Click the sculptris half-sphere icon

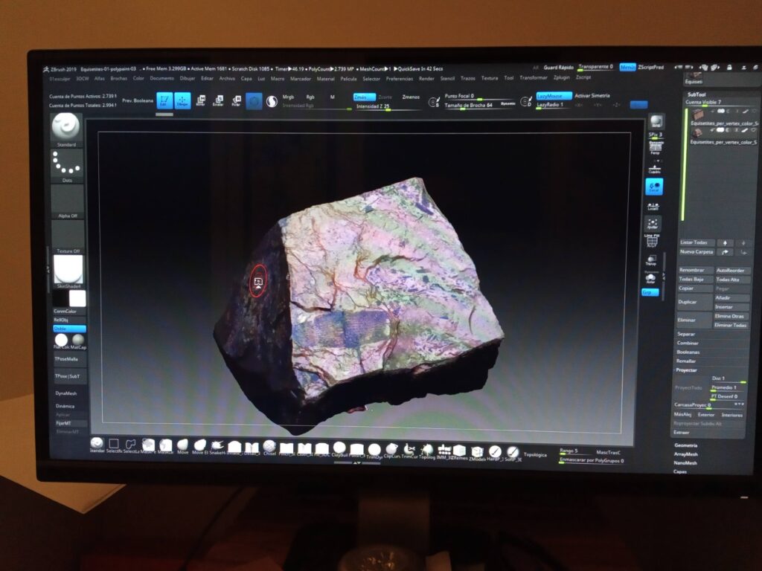pos(272,101)
